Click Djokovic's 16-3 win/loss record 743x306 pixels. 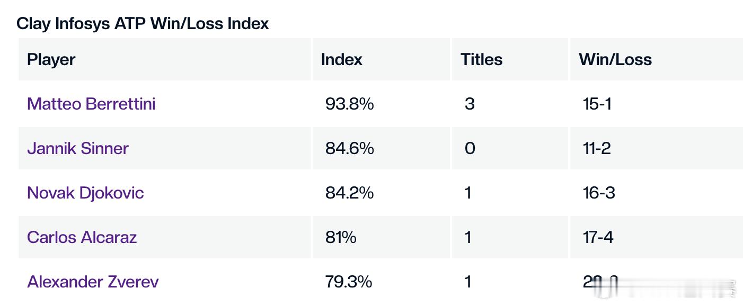click(599, 193)
